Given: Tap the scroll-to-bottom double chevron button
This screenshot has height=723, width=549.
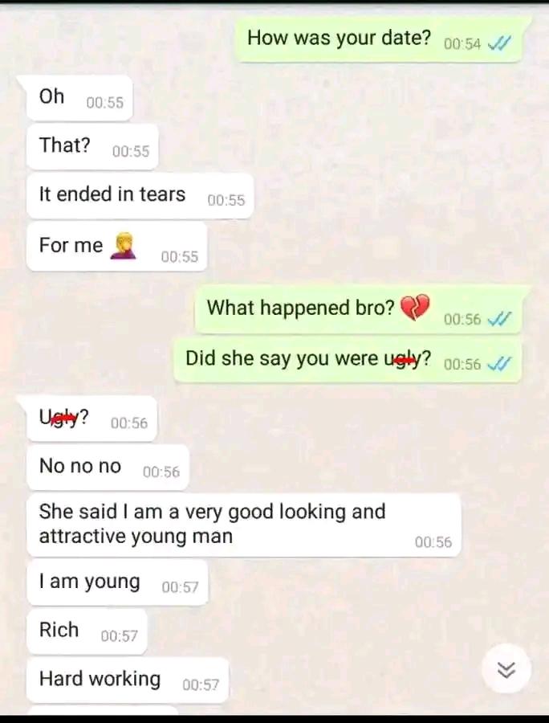Looking at the screenshot, I should coord(506,669).
